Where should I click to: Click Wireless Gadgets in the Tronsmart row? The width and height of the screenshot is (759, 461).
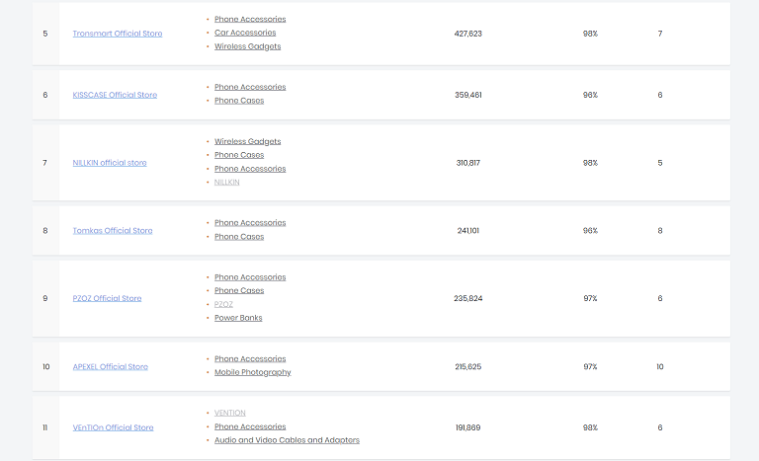(x=247, y=46)
